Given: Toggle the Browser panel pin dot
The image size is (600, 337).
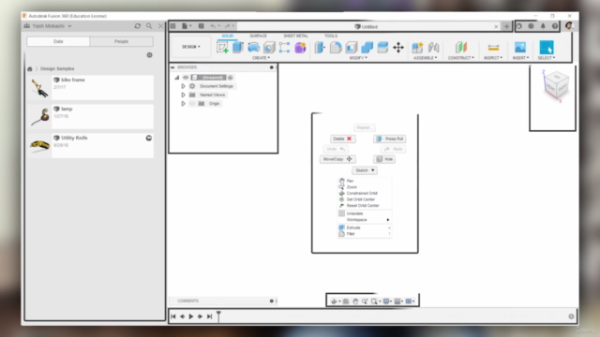Looking at the screenshot, I should pyautogui.click(x=272, y=67).
